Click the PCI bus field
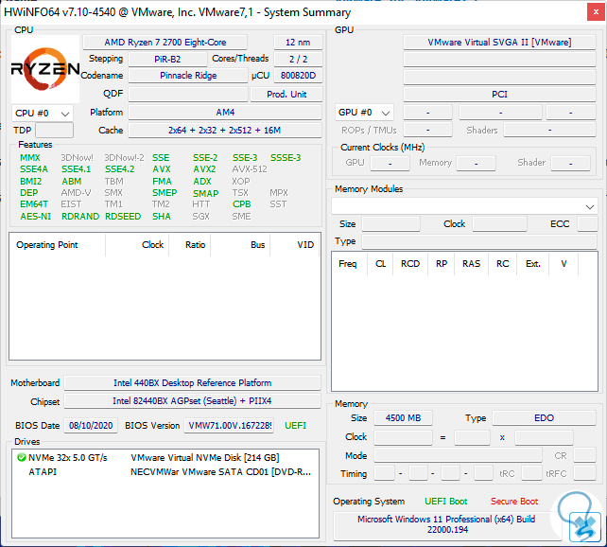Image resolution: width=607 pixels, height=547 pixels. tap(499, 94)
